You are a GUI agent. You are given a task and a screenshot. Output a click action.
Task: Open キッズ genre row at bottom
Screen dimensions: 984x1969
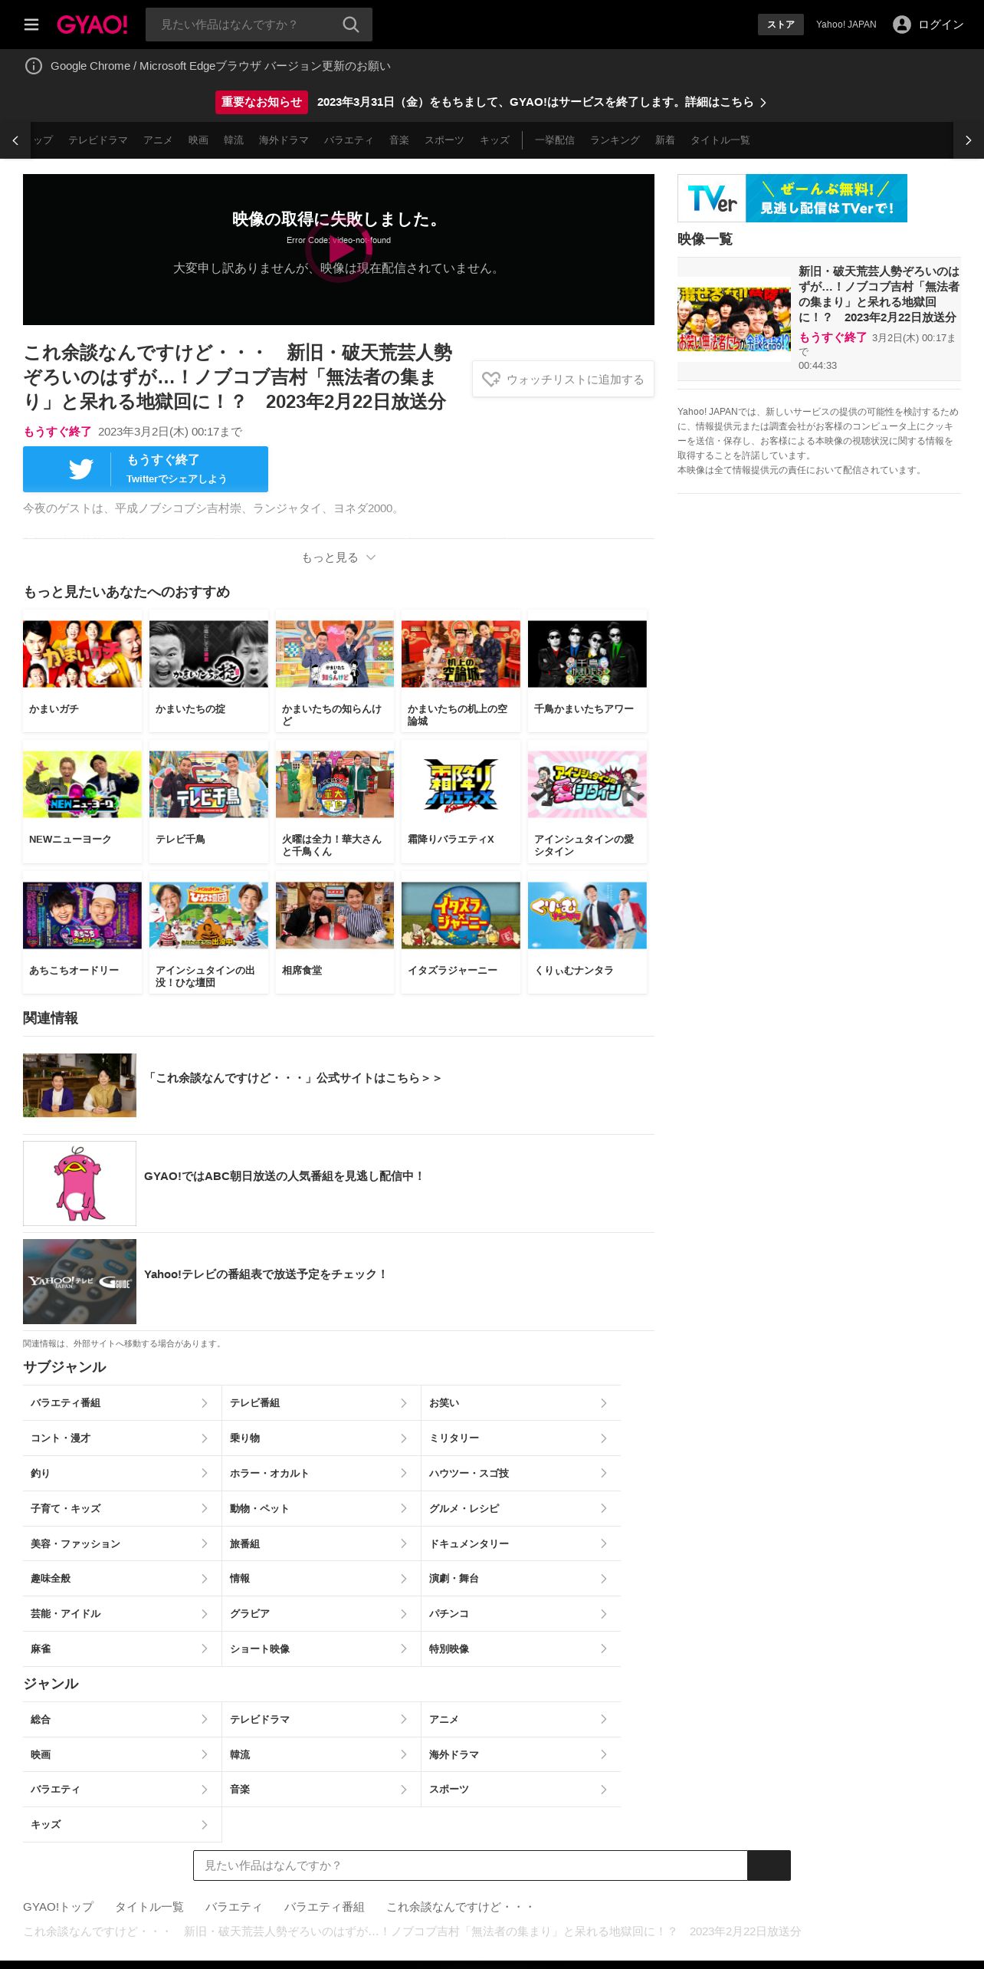(x=122, y=1825)
